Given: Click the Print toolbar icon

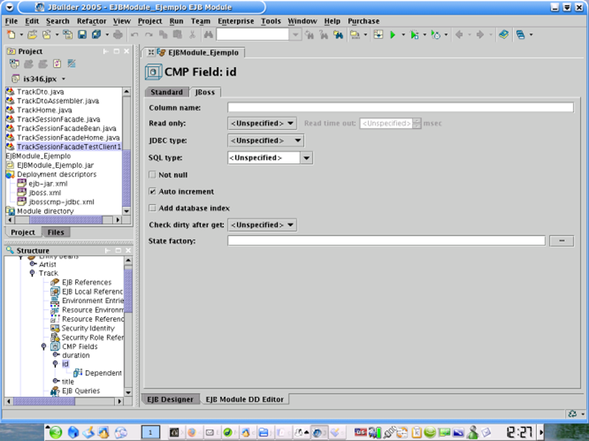Looking at the screenshot, I should point(118,35).
